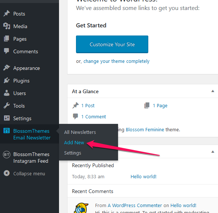Click the 1 Comment link

[94, 117]
